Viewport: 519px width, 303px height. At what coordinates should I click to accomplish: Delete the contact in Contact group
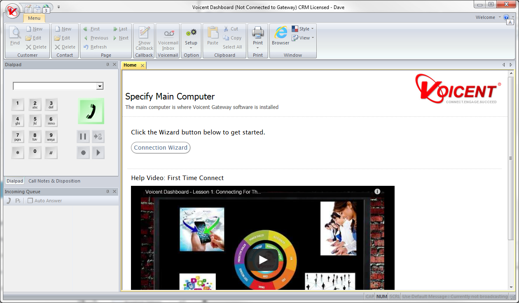pyautogui.click(x=65, y=47)
